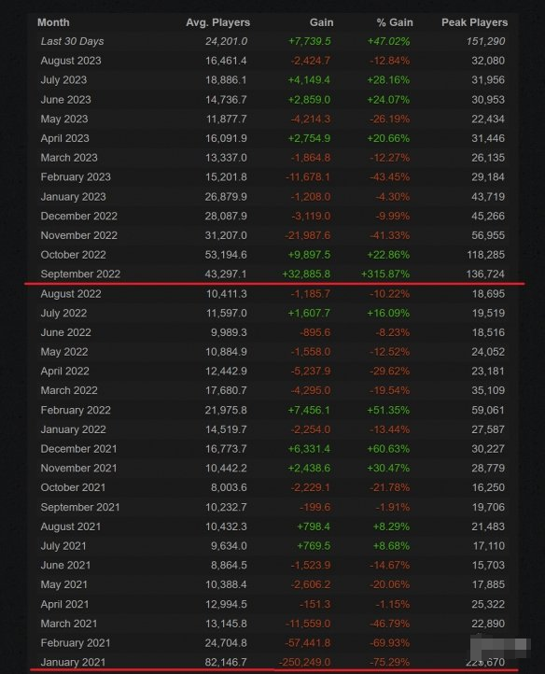
Task: Click September 2022 month cell
Action: pos(80,274)
